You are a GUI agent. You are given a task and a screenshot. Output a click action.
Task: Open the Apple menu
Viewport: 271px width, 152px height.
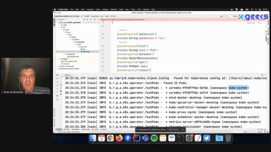pos(55,9)
